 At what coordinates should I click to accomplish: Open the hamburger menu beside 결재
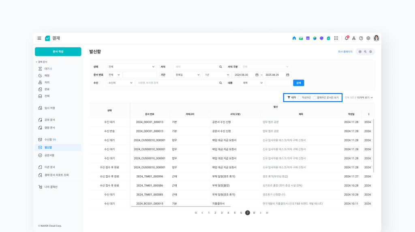click(39, 38)
